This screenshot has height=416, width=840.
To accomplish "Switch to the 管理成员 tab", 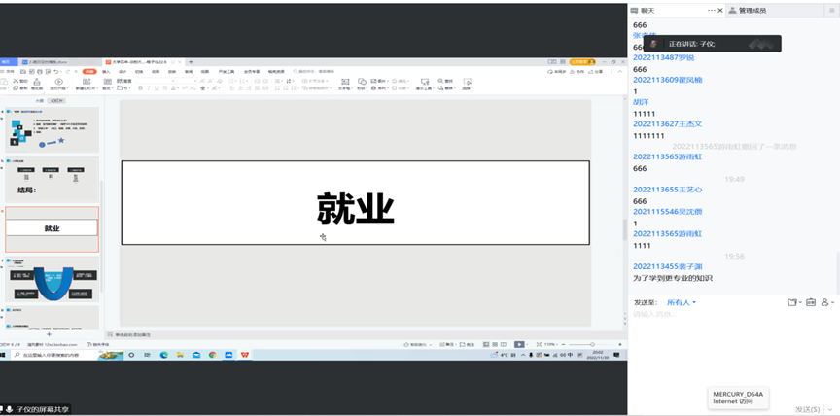I will 752,10.
